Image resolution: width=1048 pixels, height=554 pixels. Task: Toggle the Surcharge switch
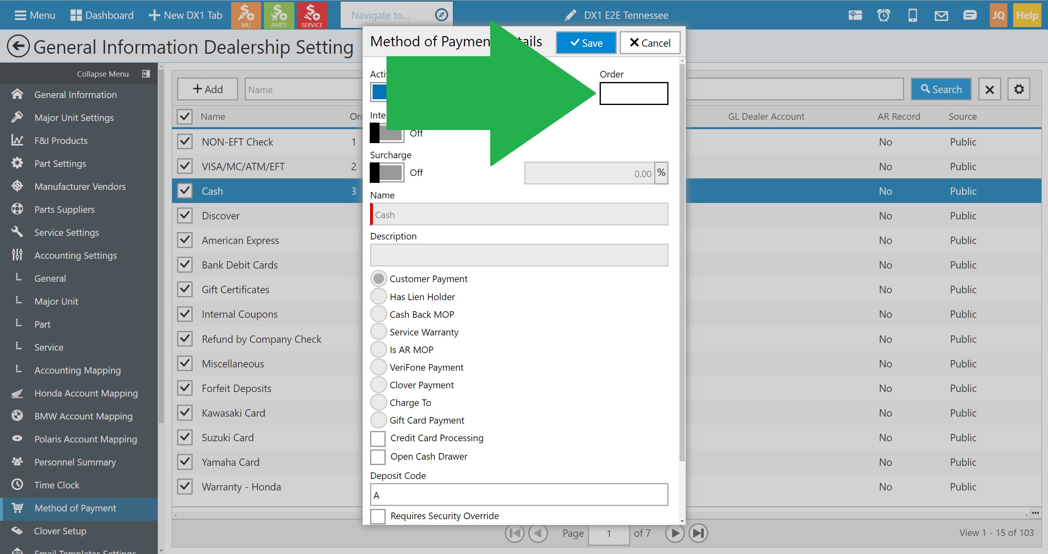coord(386,173)
